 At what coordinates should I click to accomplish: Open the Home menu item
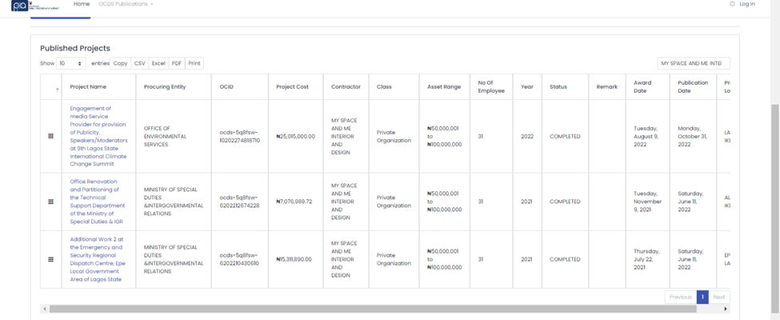click(82, 4)
